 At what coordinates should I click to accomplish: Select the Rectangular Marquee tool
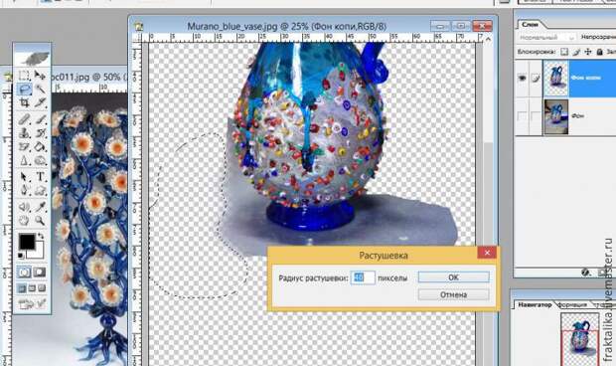25,75
